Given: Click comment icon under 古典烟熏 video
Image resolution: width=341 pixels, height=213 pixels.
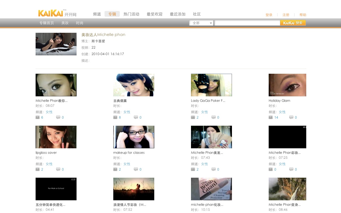Looking at the screenshot, I should tap(136, 117).
